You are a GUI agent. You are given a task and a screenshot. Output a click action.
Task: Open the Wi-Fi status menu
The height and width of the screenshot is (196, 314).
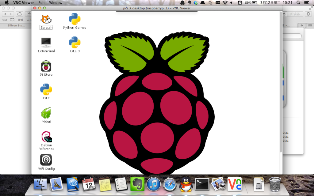[225, 2]
